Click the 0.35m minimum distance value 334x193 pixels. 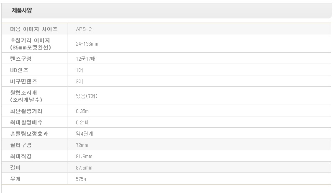(82, 111)
